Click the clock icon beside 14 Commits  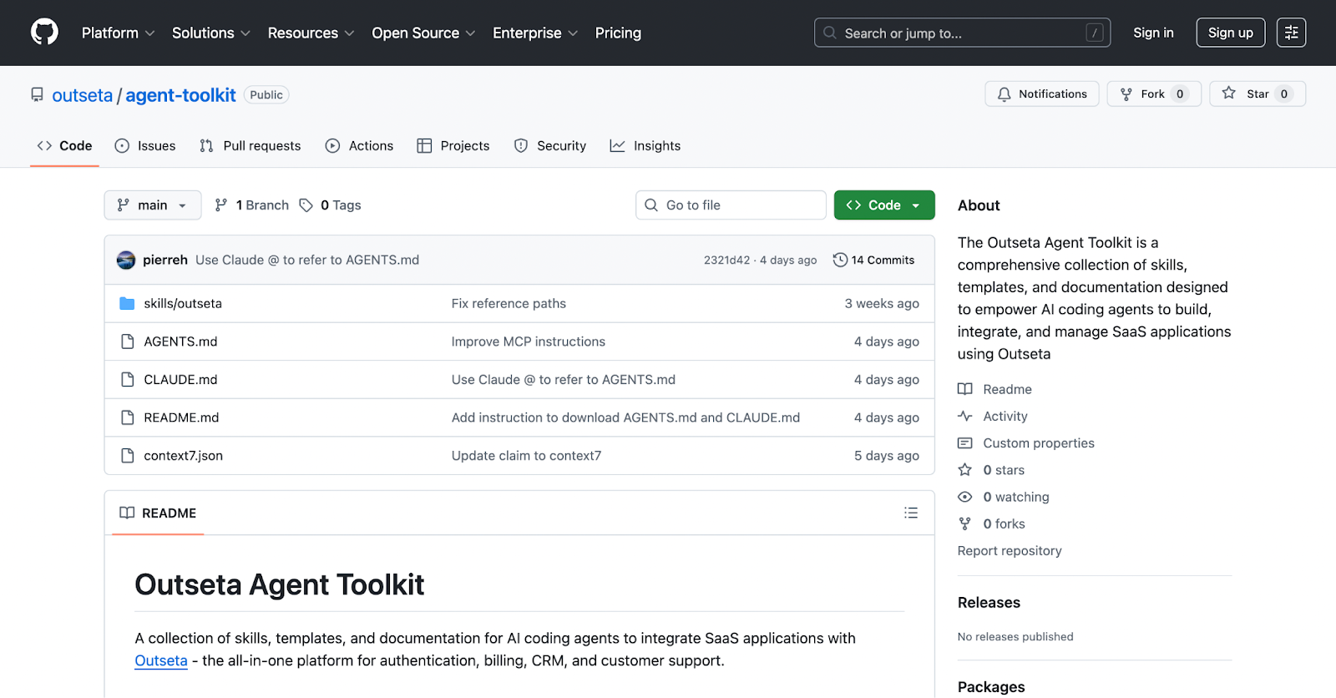[840, 260]
